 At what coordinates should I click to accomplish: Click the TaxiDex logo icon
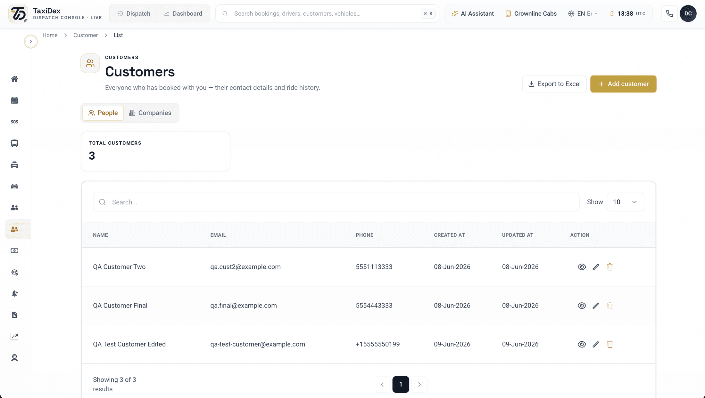click(x=18, y=13)
